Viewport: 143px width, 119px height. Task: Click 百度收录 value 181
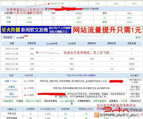click(32, 54)
